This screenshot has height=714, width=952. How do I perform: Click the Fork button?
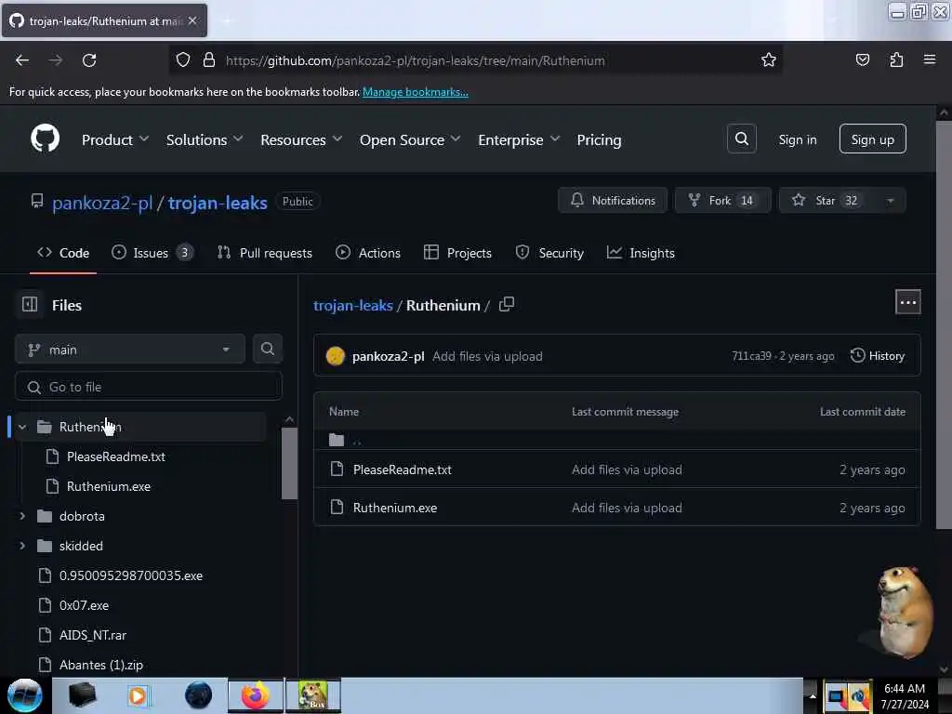(x=722, y=201)
